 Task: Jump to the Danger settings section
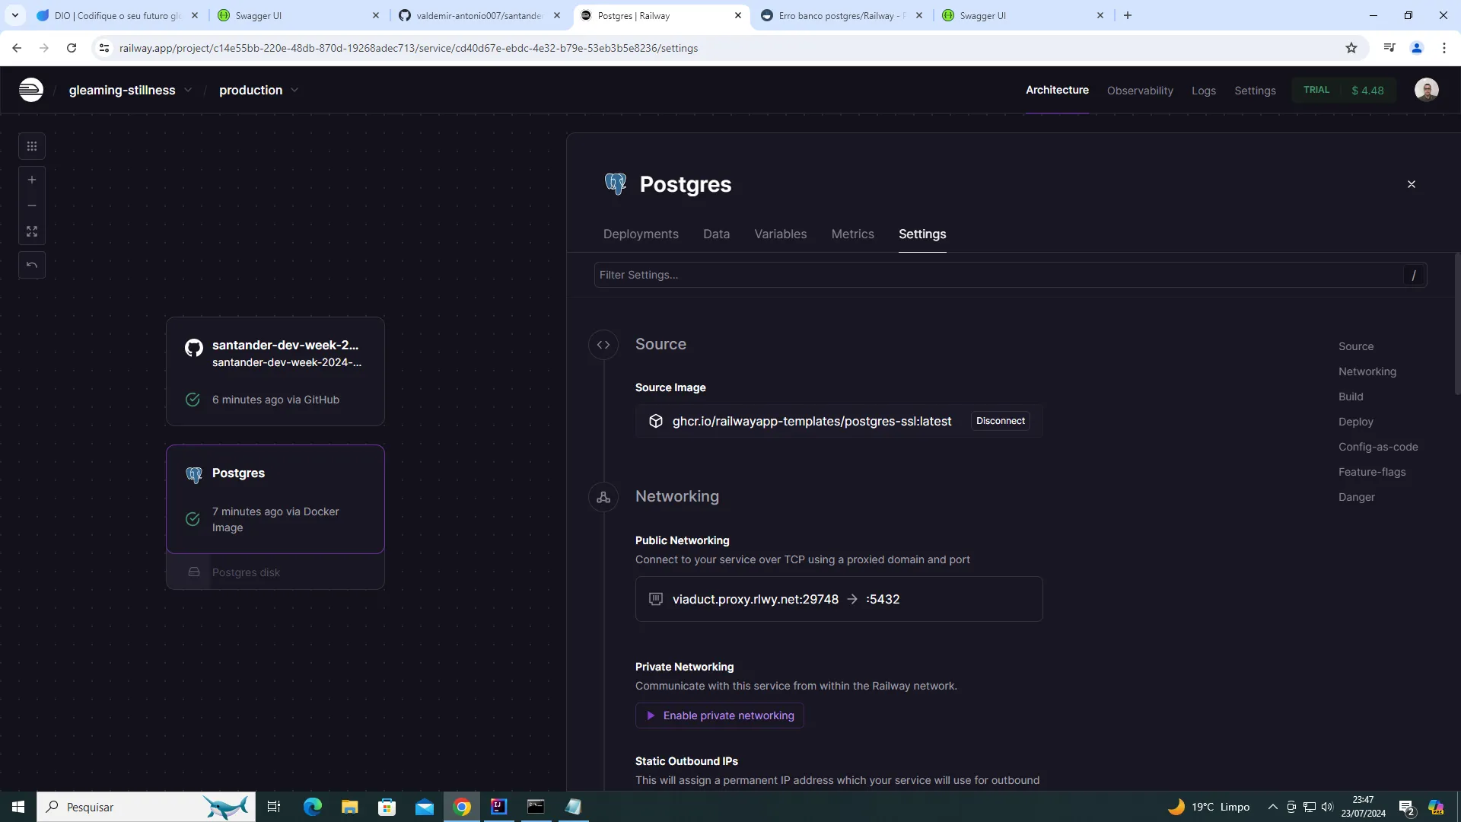click(x=1356, y=497)
